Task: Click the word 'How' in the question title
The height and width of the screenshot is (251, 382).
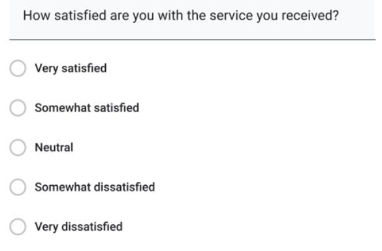Action: (x=37, y=16)
